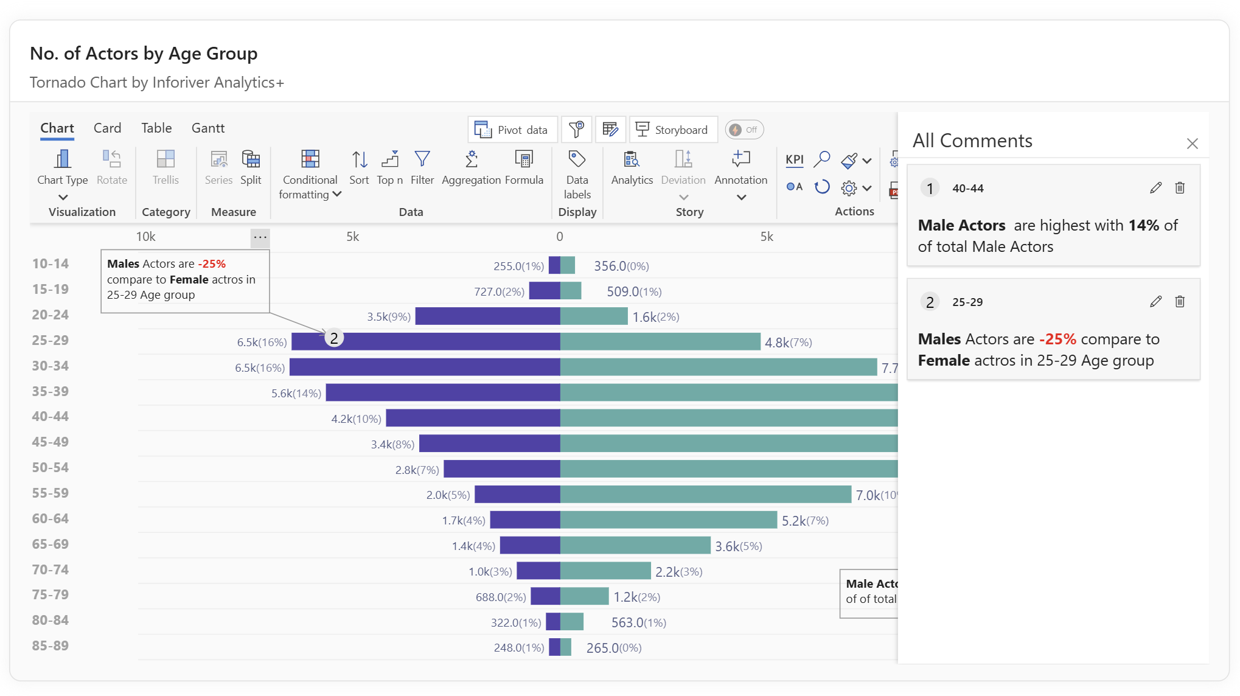
Task: Open Data labels settings
Action: [577, 160]
